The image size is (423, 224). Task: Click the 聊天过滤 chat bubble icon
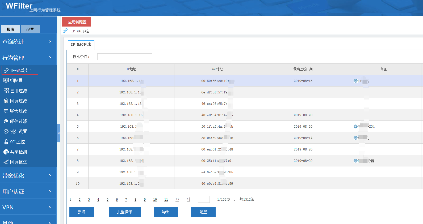[6, 111]
